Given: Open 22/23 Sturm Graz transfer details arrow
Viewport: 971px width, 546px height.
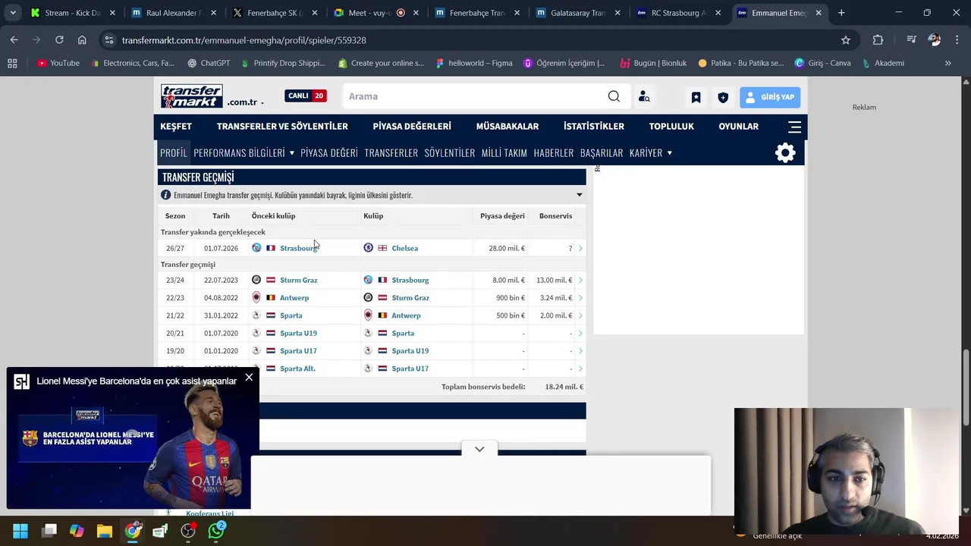Looking at the screenshot, I should click(x=580, y=297).
